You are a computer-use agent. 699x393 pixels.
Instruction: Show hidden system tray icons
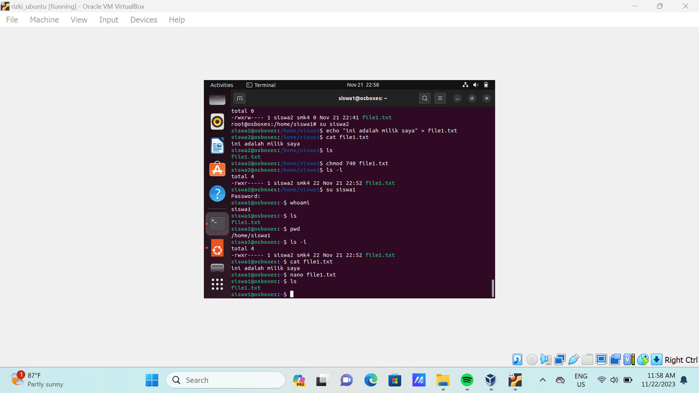click(543, 380)
